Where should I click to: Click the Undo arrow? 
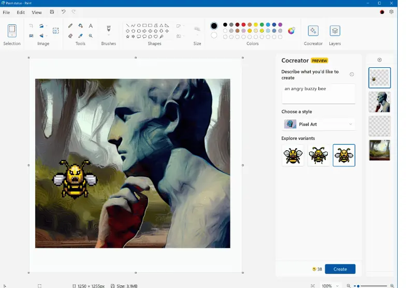[x=63, y=12]
